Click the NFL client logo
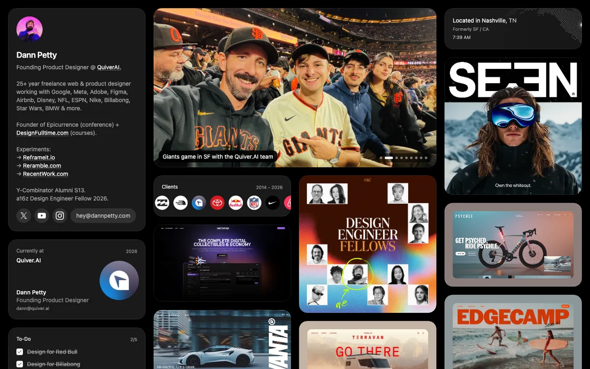 254,203
